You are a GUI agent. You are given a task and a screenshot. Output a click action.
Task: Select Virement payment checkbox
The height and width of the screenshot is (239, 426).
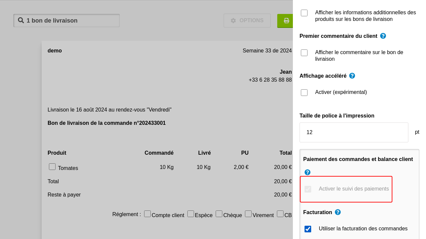click(x=248, y=214)
